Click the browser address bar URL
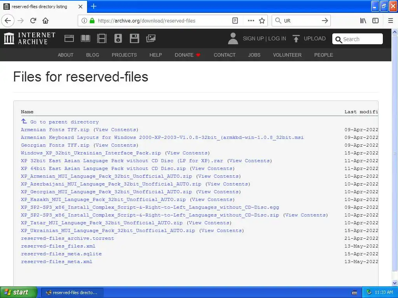The image size is (398, 298). (x=147, y=21)
